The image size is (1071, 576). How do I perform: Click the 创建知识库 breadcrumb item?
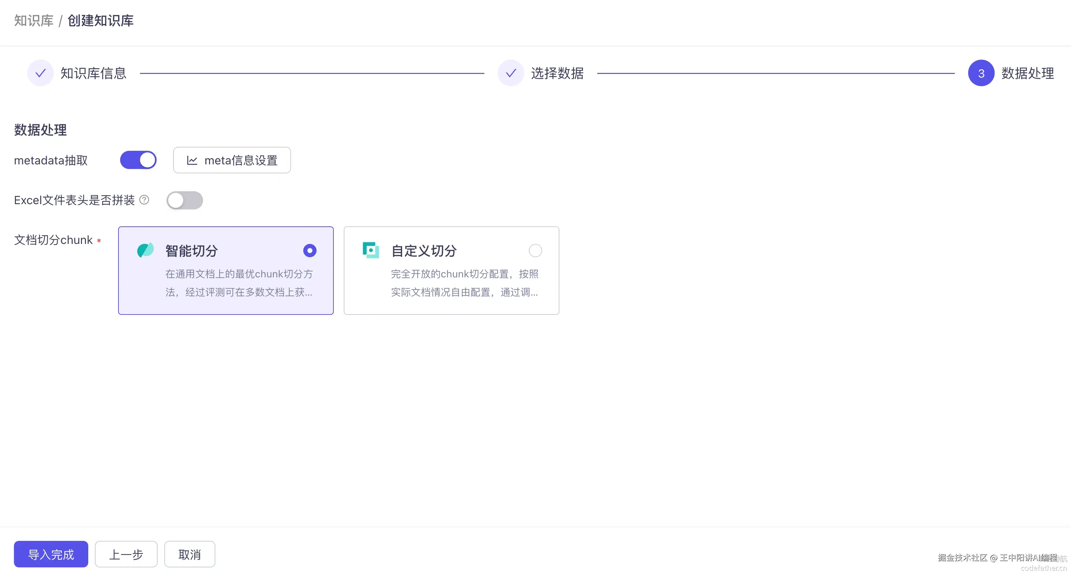[101, 20]
